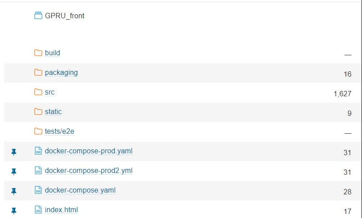The width and height of the screenshot is (362, 218).
Task: Click the packaging folder icon
Action: pos(38,72)
